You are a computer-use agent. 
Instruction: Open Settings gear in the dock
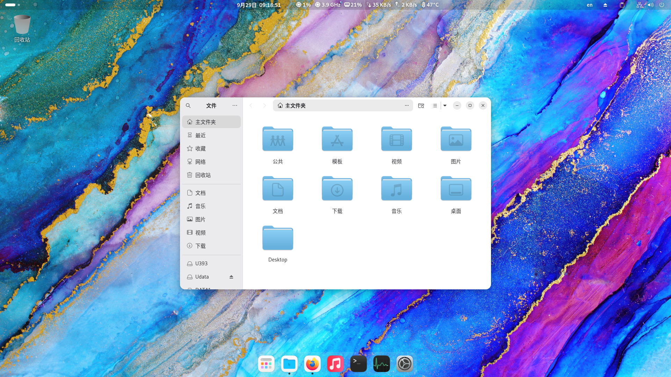pyautogui.click(x=405, y=364)
